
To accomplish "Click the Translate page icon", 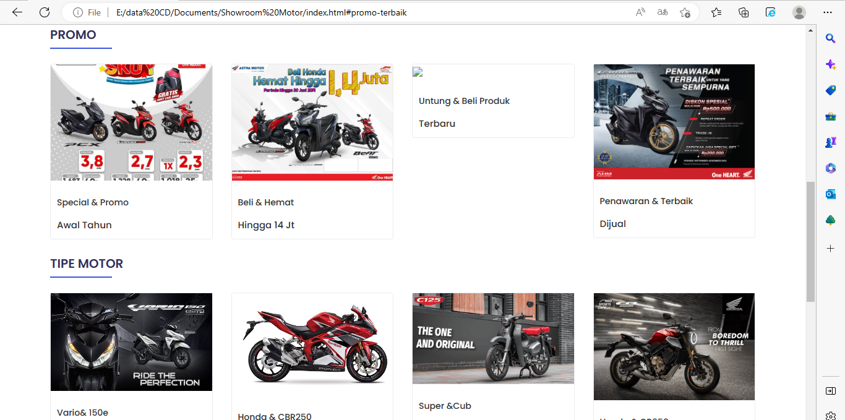I will (663, 12).
